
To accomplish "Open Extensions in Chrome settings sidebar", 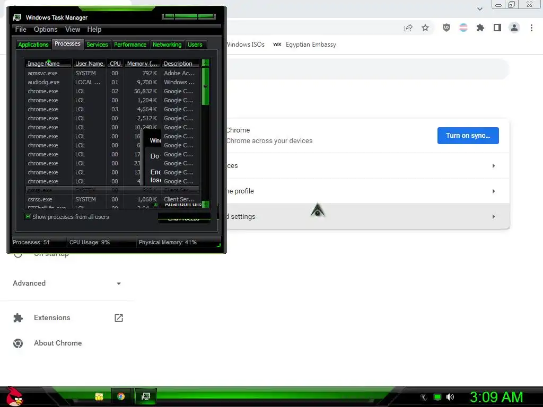I will 52,318.
